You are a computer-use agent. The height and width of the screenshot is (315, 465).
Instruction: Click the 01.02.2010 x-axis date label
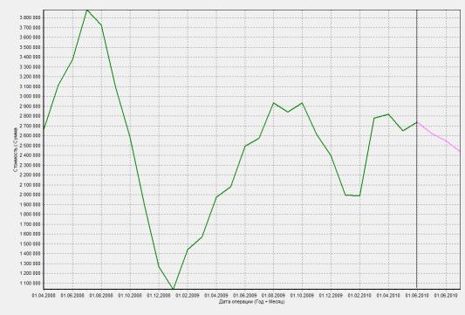(359, 296)
